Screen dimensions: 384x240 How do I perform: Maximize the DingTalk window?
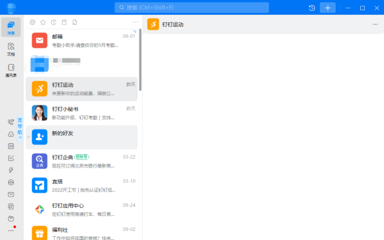362,8
